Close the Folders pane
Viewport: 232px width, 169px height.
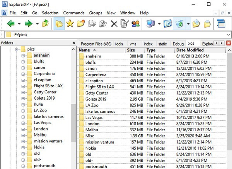[x=74, y=43]
